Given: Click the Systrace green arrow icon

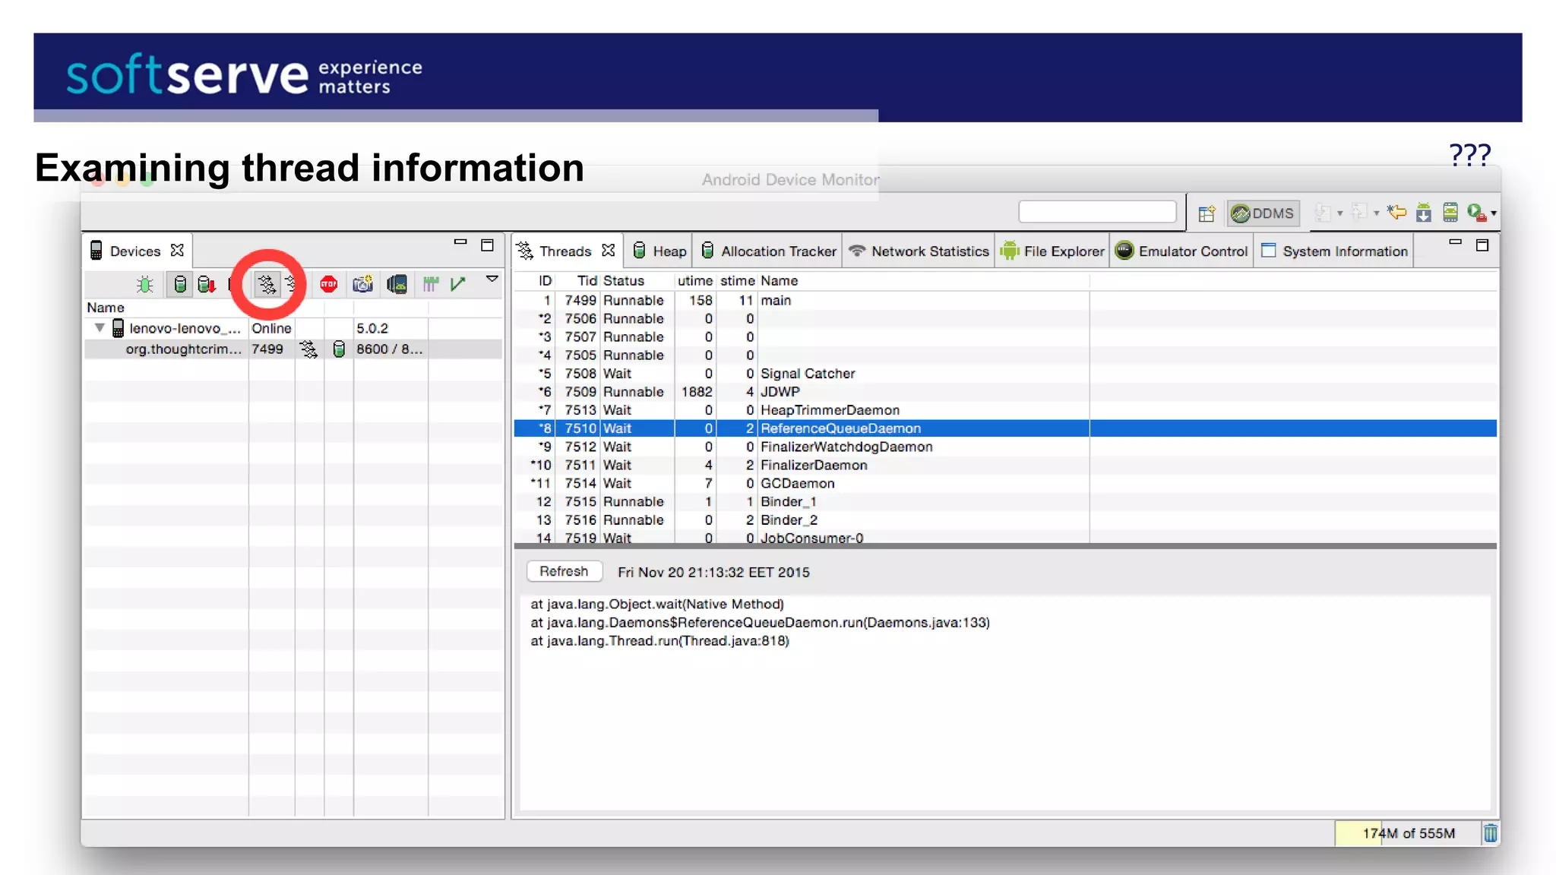Looking at the screenshot, I should tap(457, 284).
